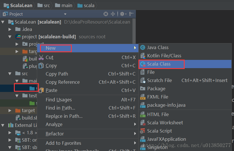
Task: Collapse the src folder
Action: click(x=10, y=74)
